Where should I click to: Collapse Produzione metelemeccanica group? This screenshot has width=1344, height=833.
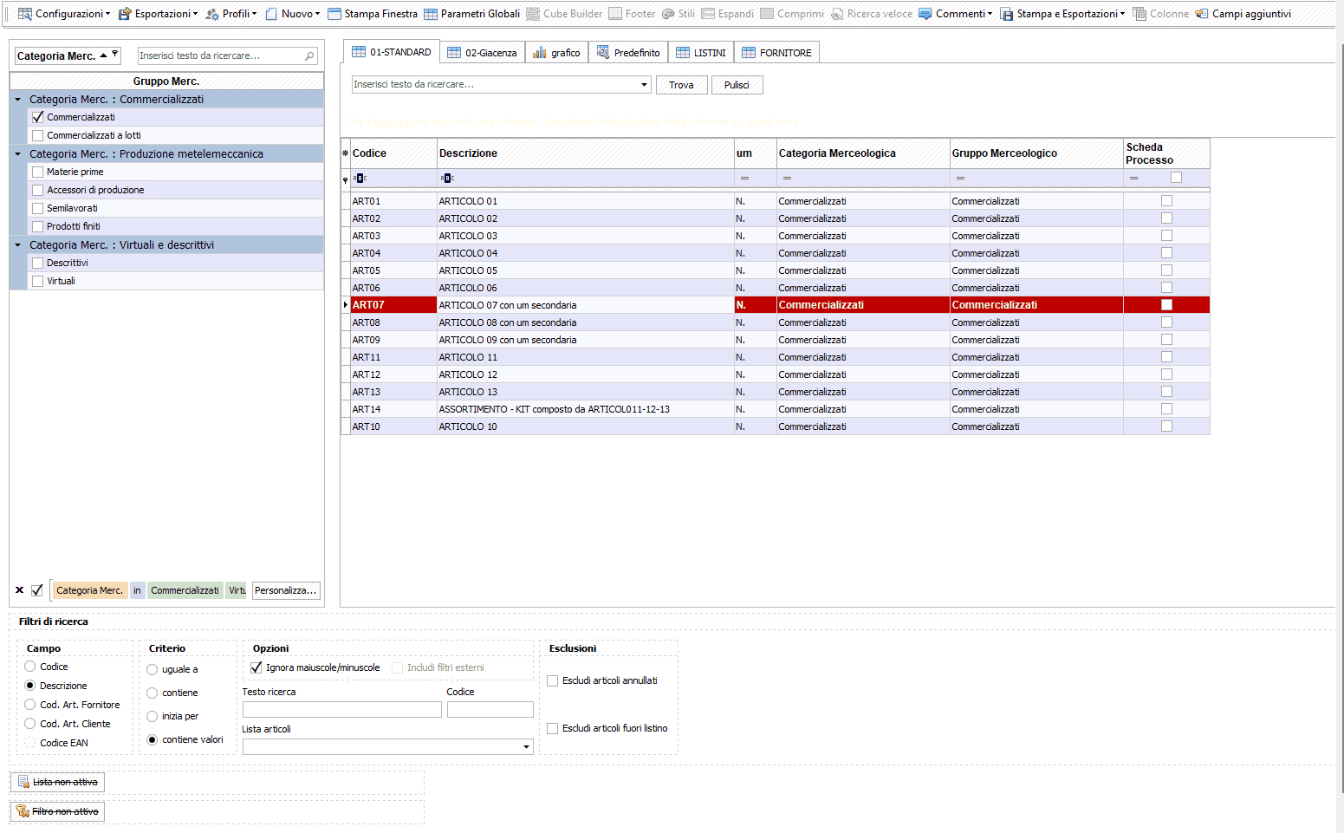pos(17,153)
